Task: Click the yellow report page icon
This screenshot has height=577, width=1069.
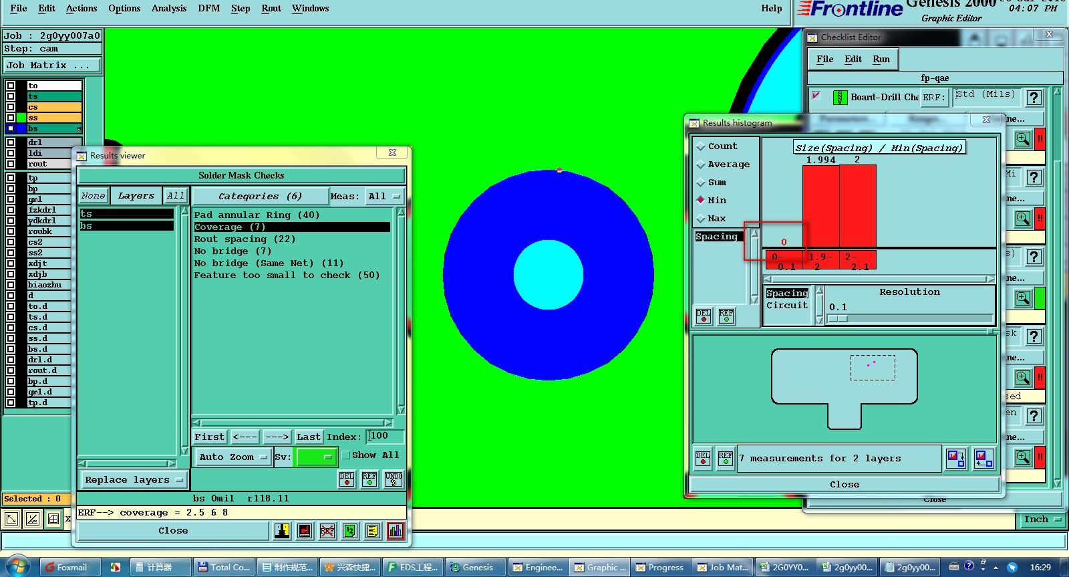Action: pos(373,531)
